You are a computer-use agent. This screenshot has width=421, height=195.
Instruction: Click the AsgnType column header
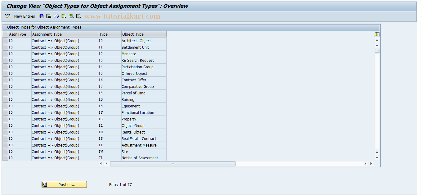pyautogui.click(x=20, y=34)
